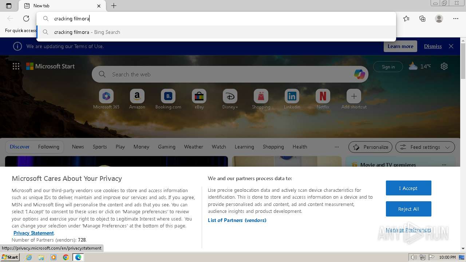466x262 pixels.
Task: Open the Money category
Action: tap(141, 147)
